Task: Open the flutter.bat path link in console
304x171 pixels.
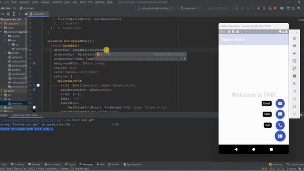Action: 31,120
